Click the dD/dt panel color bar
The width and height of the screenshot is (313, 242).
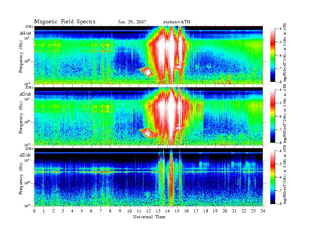pos(273,116)
